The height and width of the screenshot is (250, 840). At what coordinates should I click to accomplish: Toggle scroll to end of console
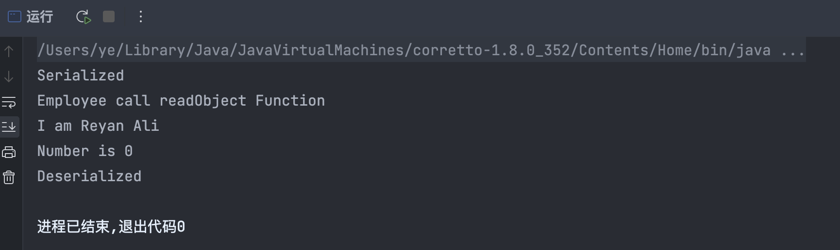point(9,127)
